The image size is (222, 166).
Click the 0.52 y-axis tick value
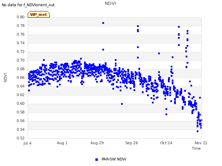click(21, 138)
